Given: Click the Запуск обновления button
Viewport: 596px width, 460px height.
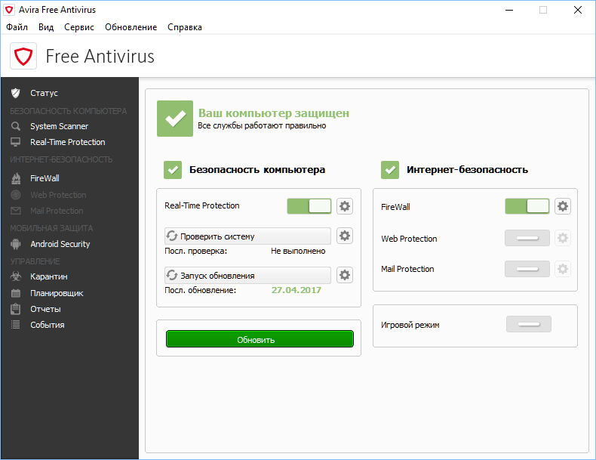Looking at the screenshot, I should tap(247, 275).
